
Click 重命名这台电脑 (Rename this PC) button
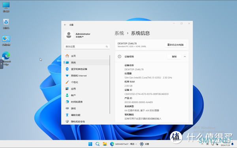pos(175,45)
